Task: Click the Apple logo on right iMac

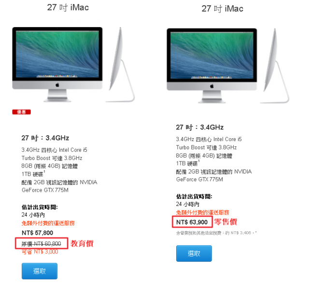Action: pyautogui.click(x=212, y=86)
